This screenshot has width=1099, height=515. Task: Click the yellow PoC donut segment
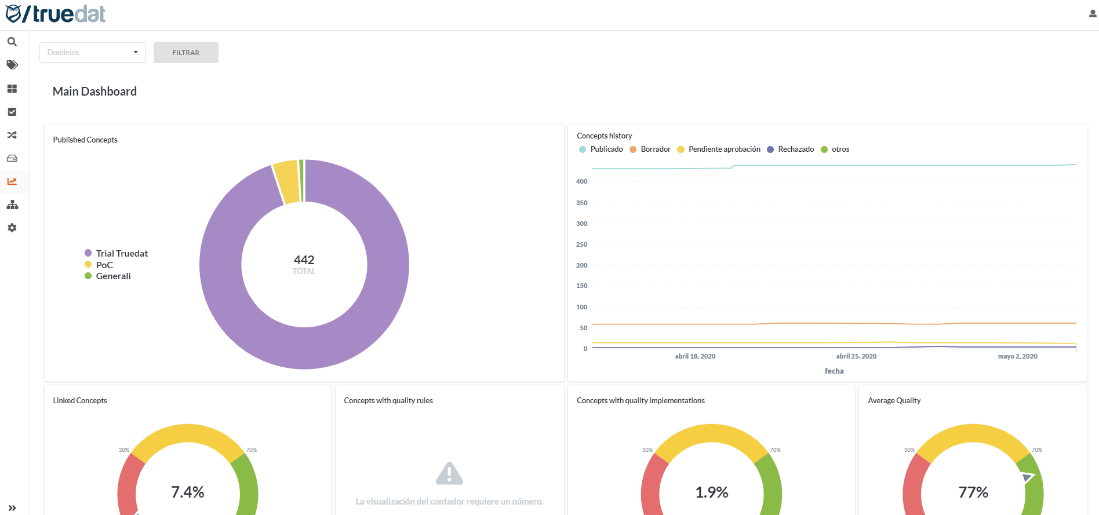point(286,182)
